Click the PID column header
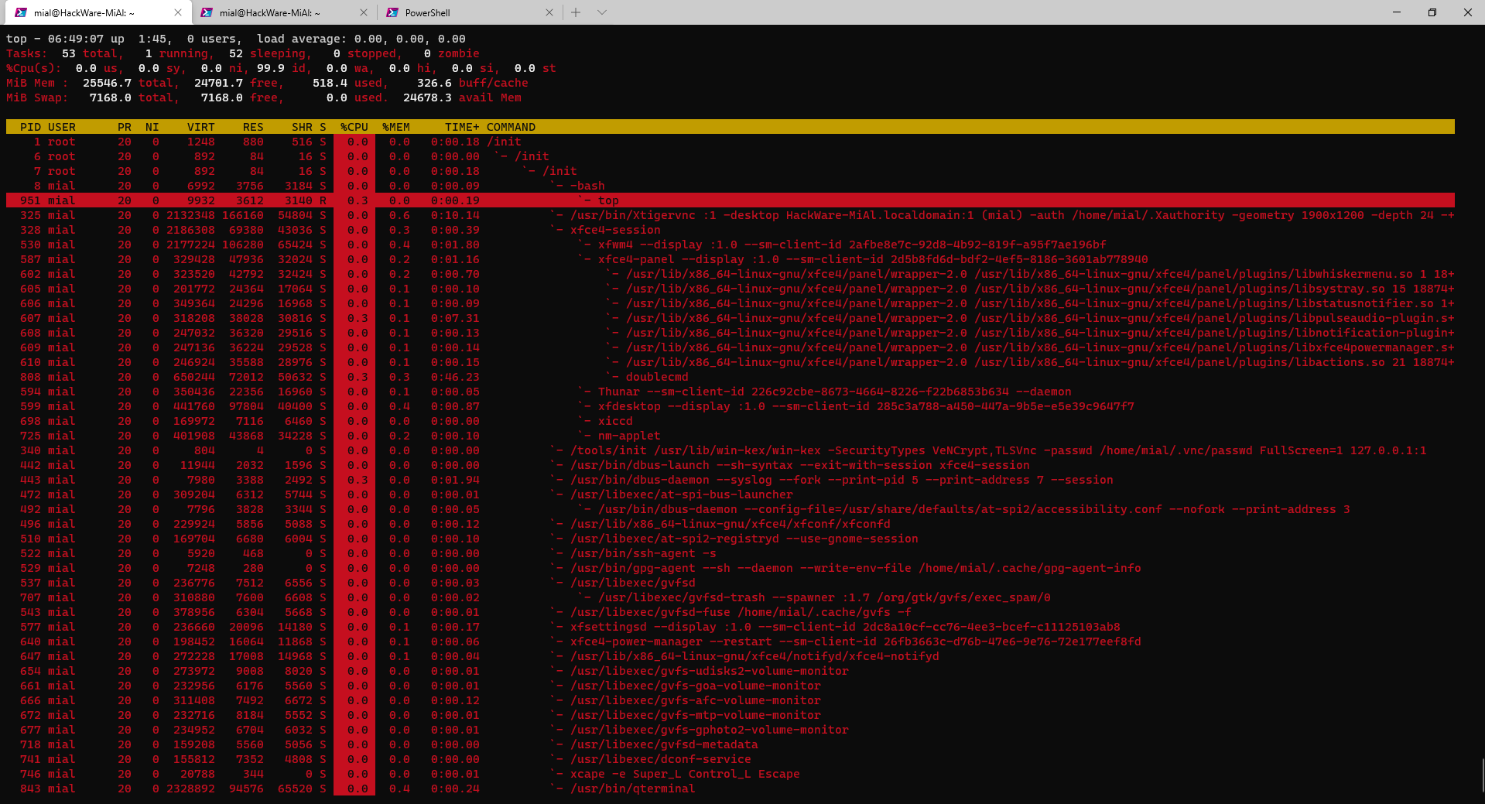This screenshot has height=804, width=1485. pos(31,127)
